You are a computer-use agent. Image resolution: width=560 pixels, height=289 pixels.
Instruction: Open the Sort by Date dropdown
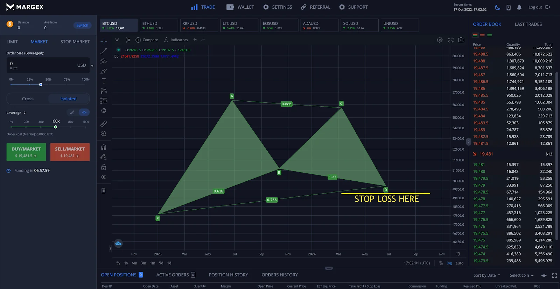[x=486, y=275]
